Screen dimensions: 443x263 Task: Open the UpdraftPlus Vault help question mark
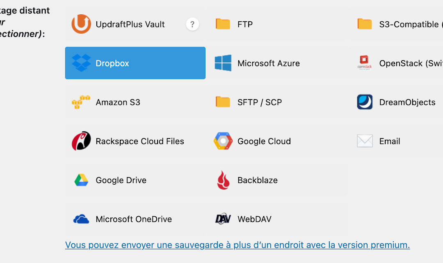(x=192, y=24)
